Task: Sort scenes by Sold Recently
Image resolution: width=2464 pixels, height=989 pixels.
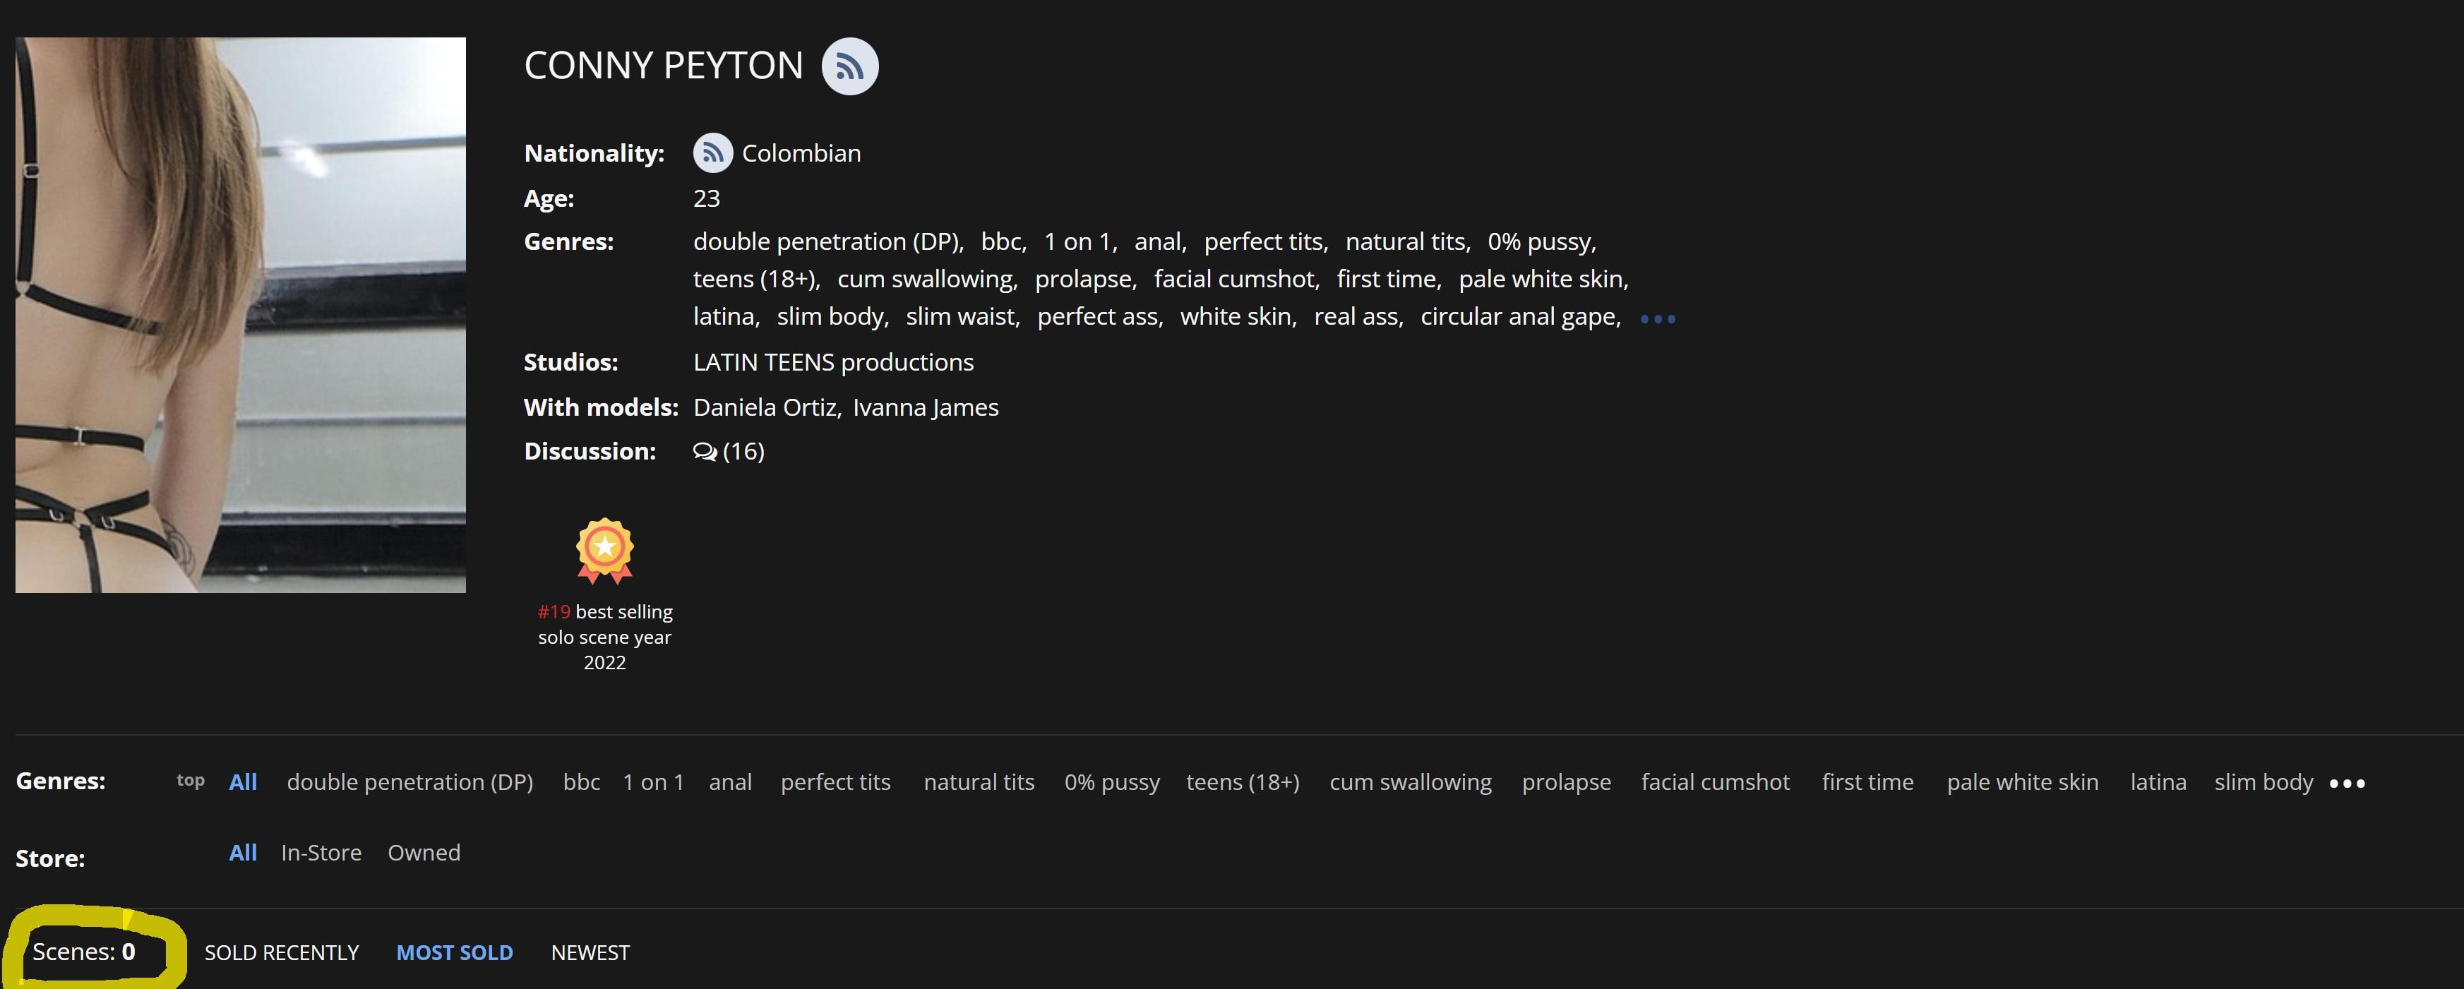Action: [281, 953]
